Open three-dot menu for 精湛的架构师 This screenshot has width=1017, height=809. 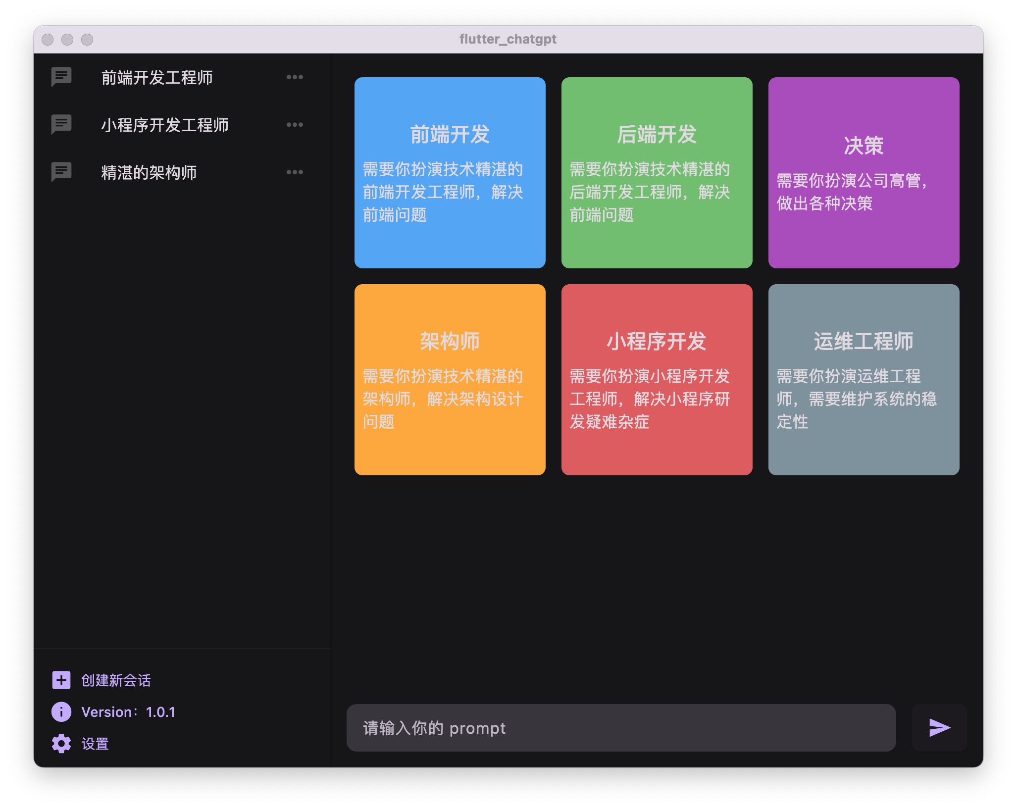[x=295, y=172]
